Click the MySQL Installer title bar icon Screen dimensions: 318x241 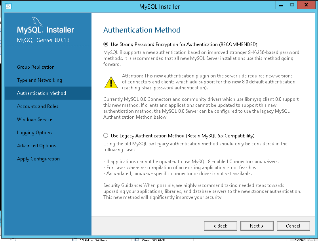click(x=9, y=6)
